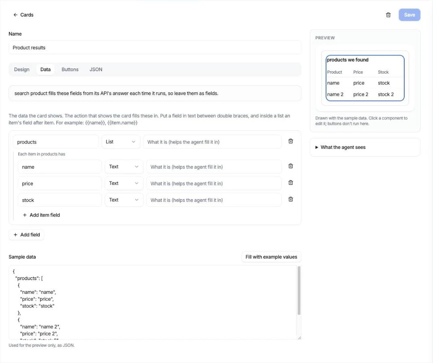Go back to Cards with the arrow
Screen dimensions: 433x363
15,15
